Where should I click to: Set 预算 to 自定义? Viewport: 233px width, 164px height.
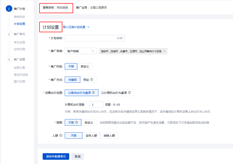[89, 122]
